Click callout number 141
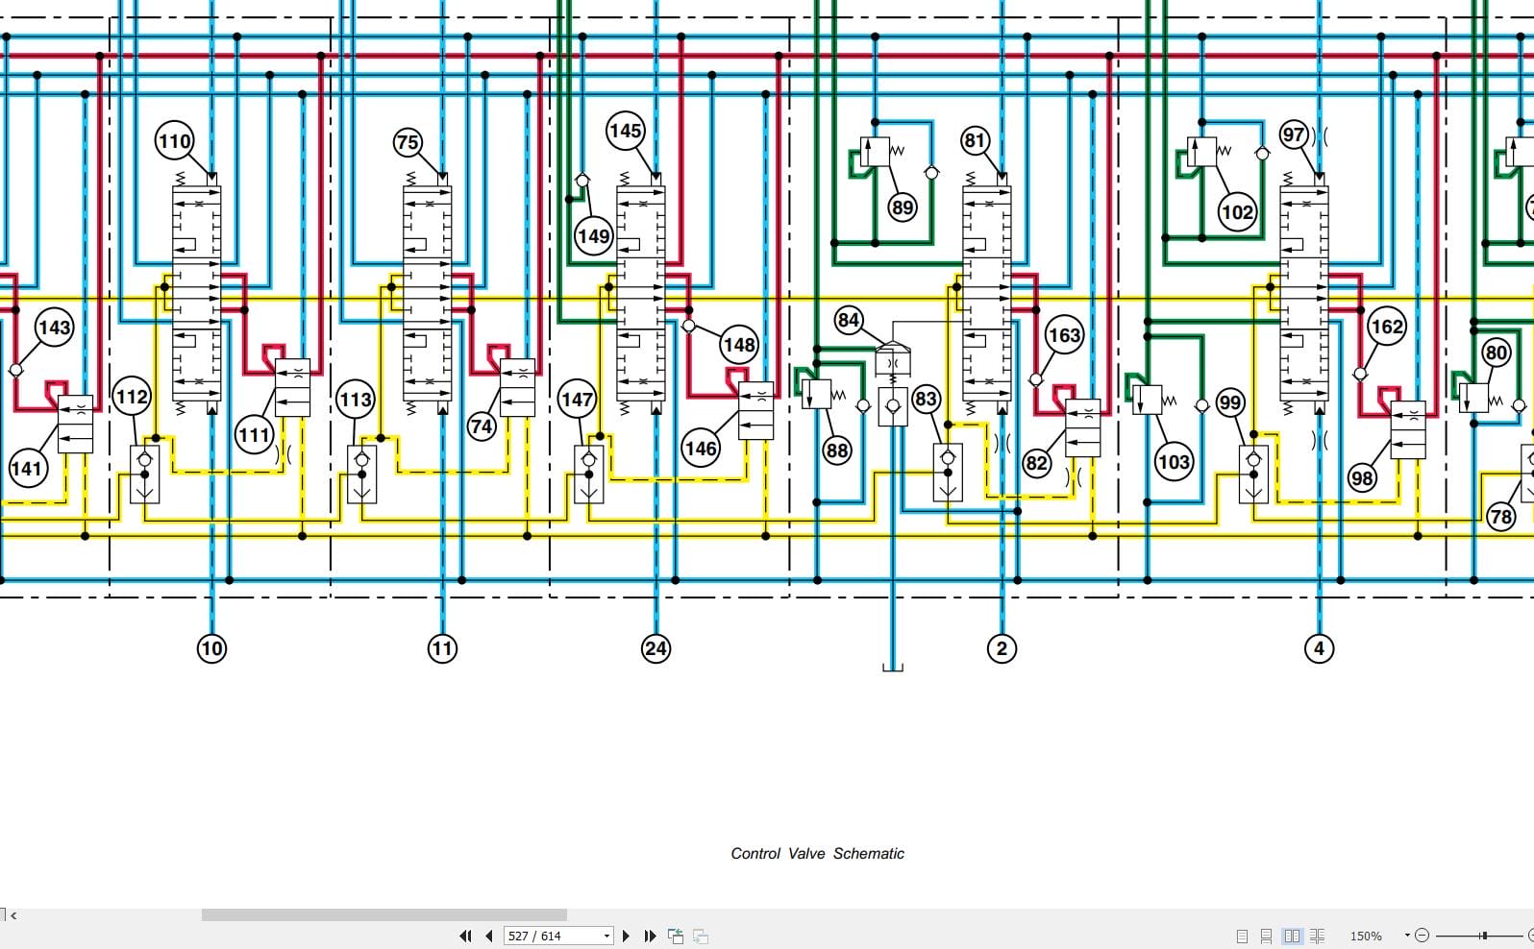This screenshot has height=949, width=1534. pyautogui.click(x=27, y=469)
